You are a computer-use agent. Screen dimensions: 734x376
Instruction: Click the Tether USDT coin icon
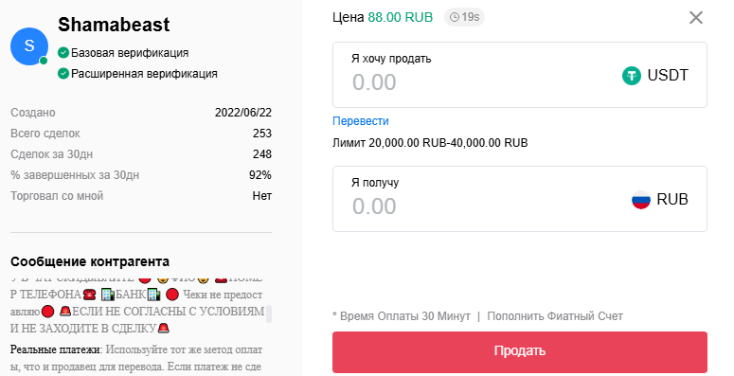pyautogui.click(x=631, y=76)
